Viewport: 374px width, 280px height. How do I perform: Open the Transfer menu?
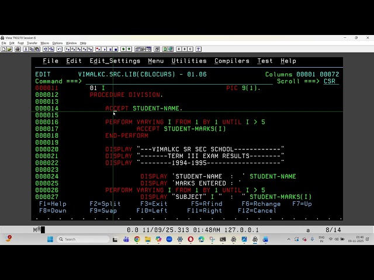[32, 43]
